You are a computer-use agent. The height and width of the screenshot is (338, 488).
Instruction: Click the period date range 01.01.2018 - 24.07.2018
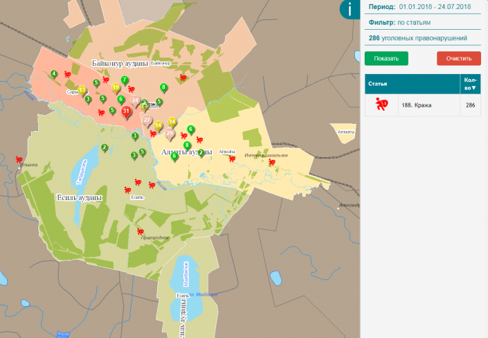point(435,7)
